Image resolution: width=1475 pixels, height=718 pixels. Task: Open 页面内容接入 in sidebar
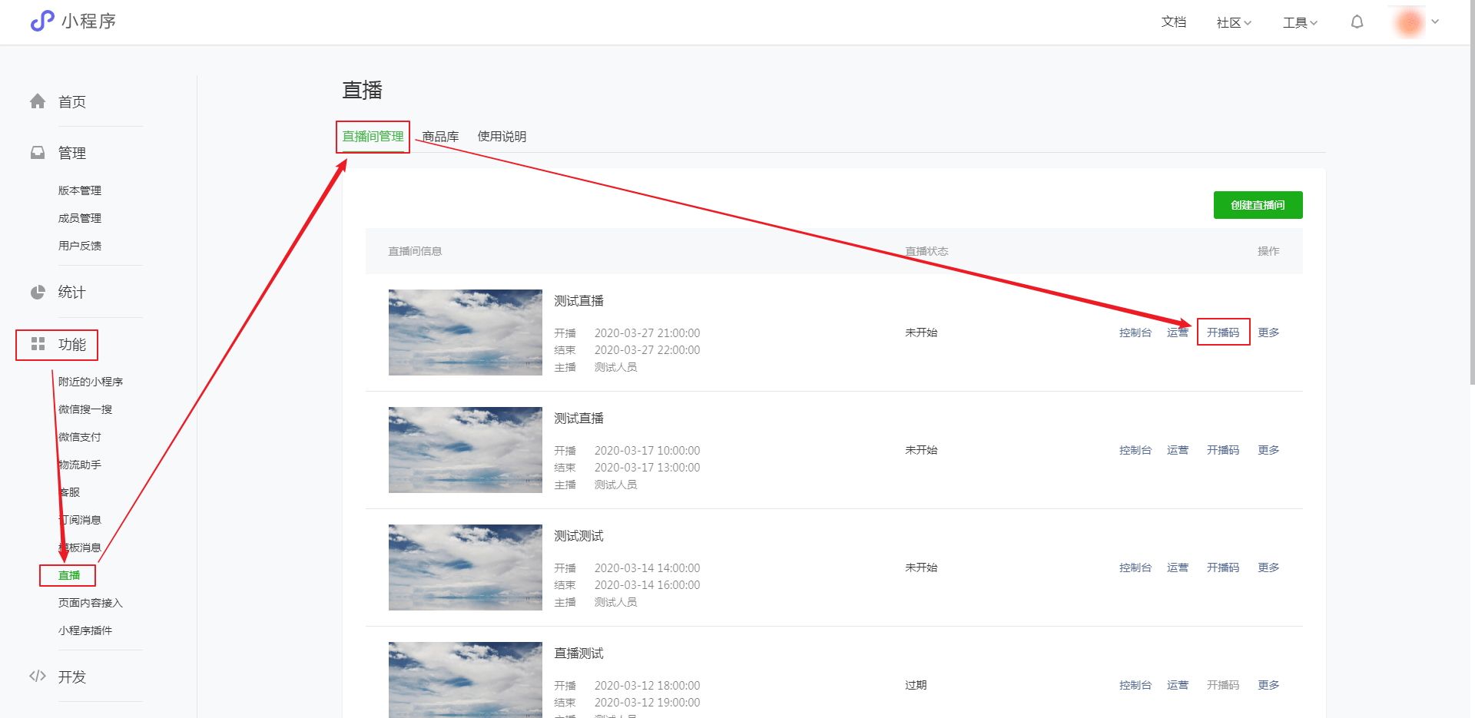point(91,603)
